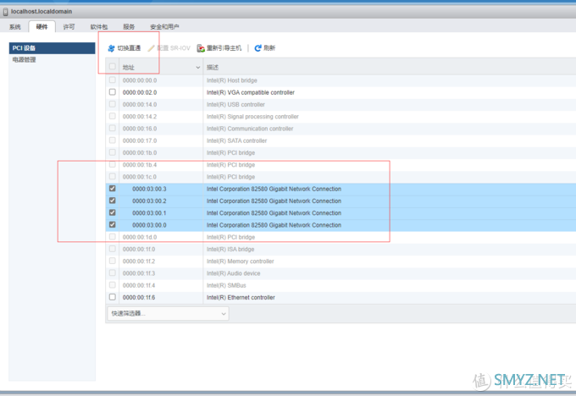Uncheck the 0000:03:00.0 network device
This screenshot has width=576, height=396.
pos(113,225)
